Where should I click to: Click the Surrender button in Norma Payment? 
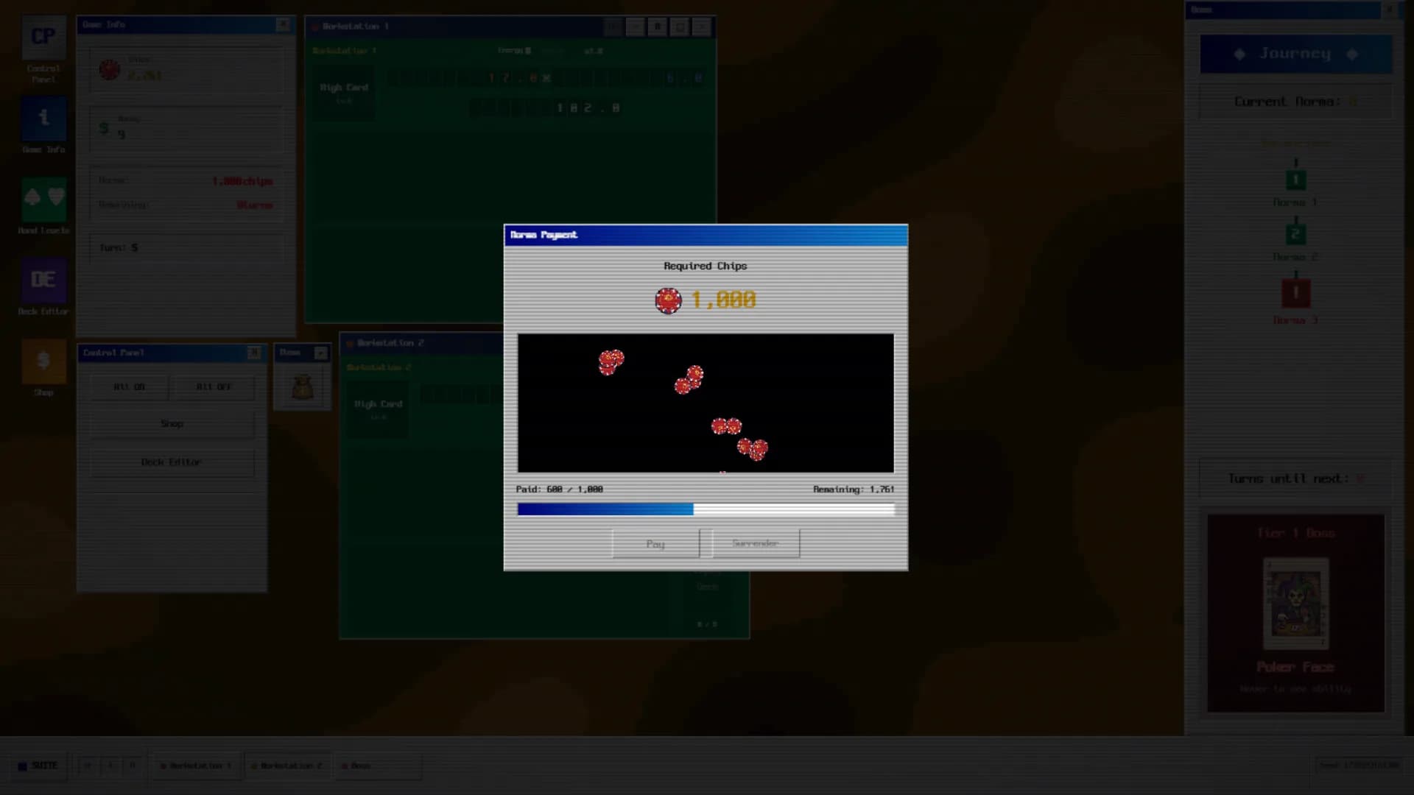(756, 543)
